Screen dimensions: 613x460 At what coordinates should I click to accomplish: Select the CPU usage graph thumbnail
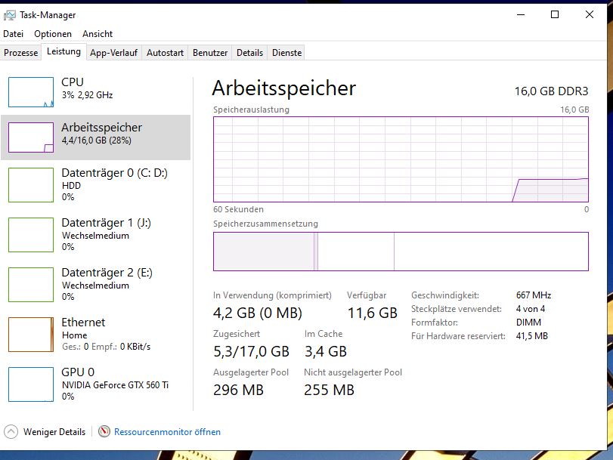[x=31, y=92]
